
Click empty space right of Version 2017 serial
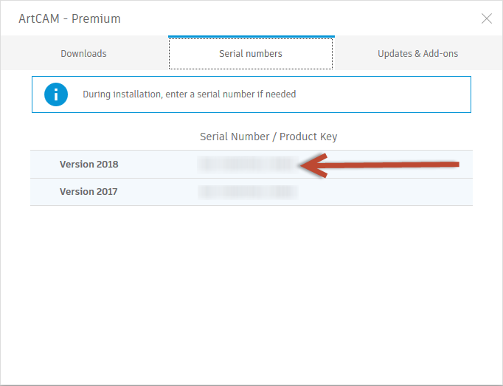(385, 192)
